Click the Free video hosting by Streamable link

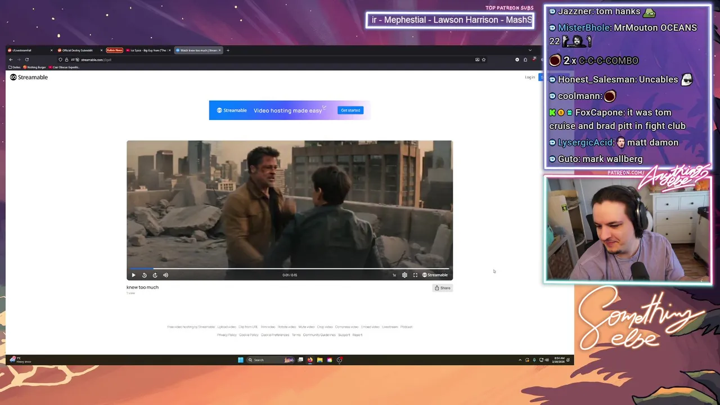[191, 327]
